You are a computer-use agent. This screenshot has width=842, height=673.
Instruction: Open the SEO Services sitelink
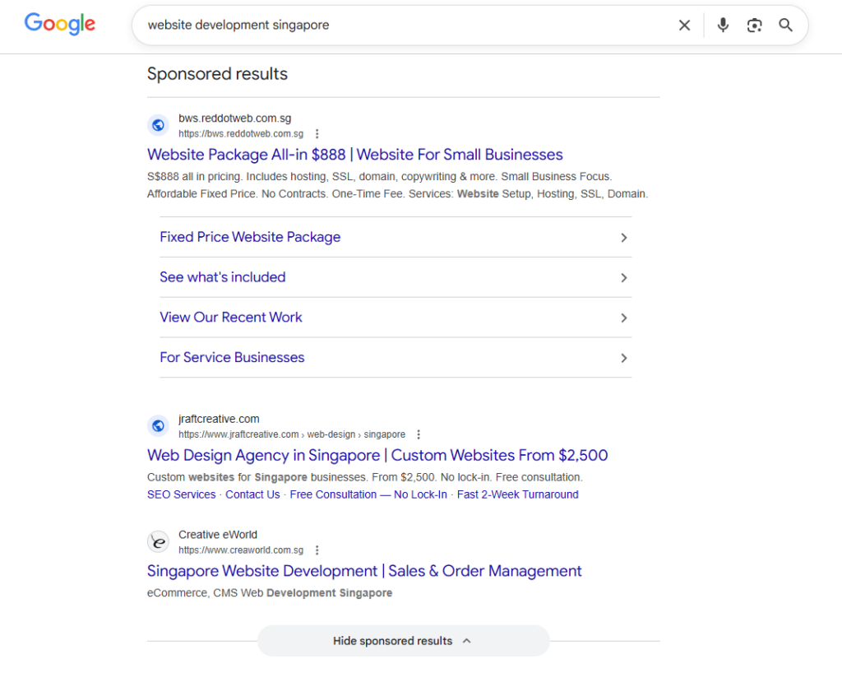coord(182,494)
